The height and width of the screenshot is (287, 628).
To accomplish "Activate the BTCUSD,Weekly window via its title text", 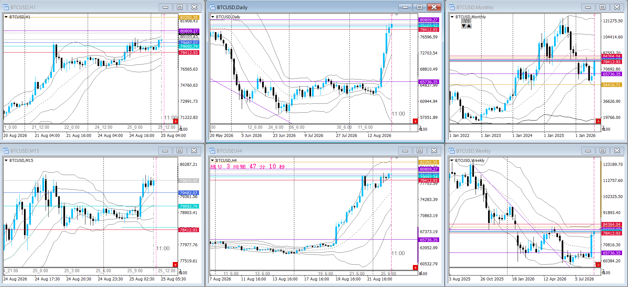I will pos(473,151).
